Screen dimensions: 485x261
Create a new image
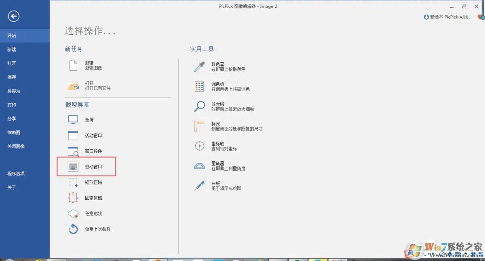[89, 69]
